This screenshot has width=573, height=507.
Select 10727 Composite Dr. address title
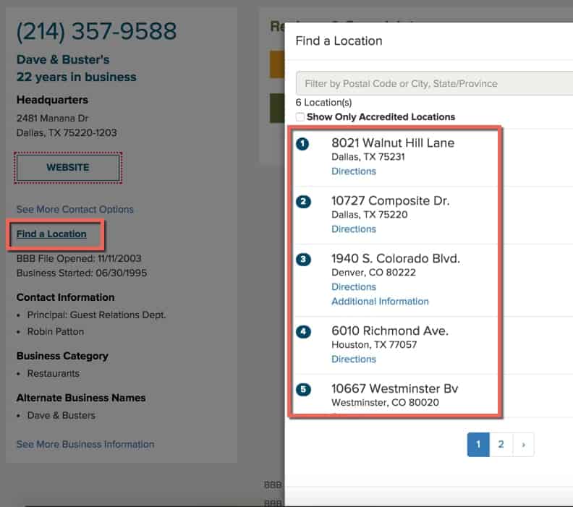390,200
